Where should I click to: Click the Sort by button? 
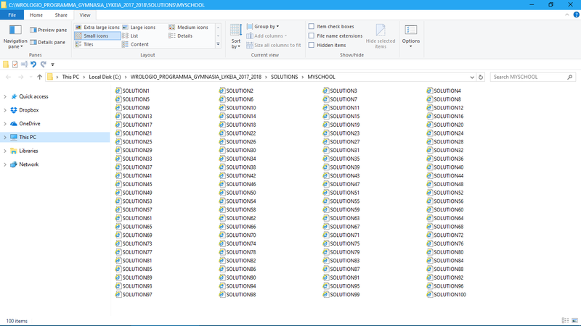236,36
